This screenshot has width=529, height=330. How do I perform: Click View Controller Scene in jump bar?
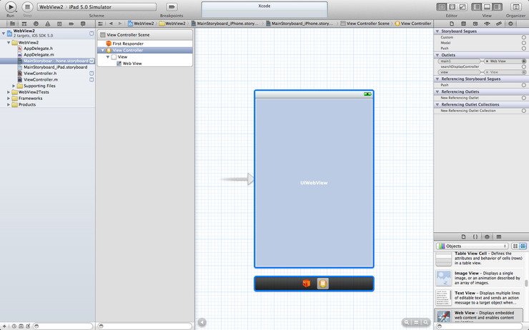(x=365, y=24)
